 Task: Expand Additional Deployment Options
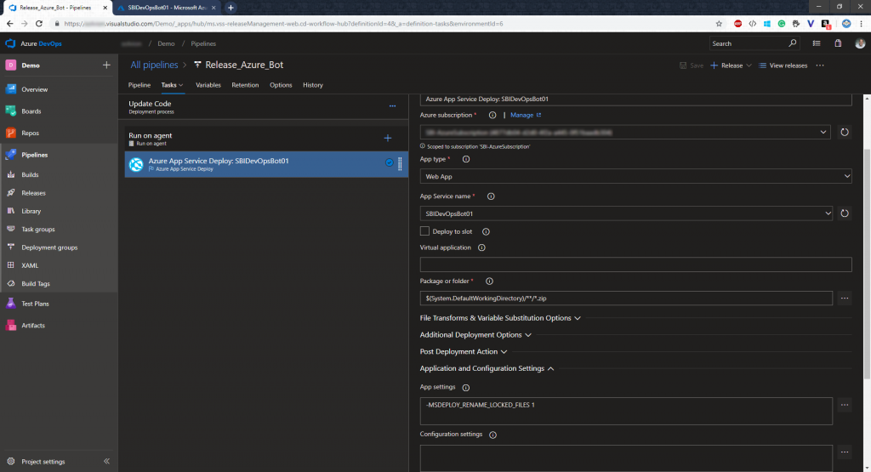[475, 335]
